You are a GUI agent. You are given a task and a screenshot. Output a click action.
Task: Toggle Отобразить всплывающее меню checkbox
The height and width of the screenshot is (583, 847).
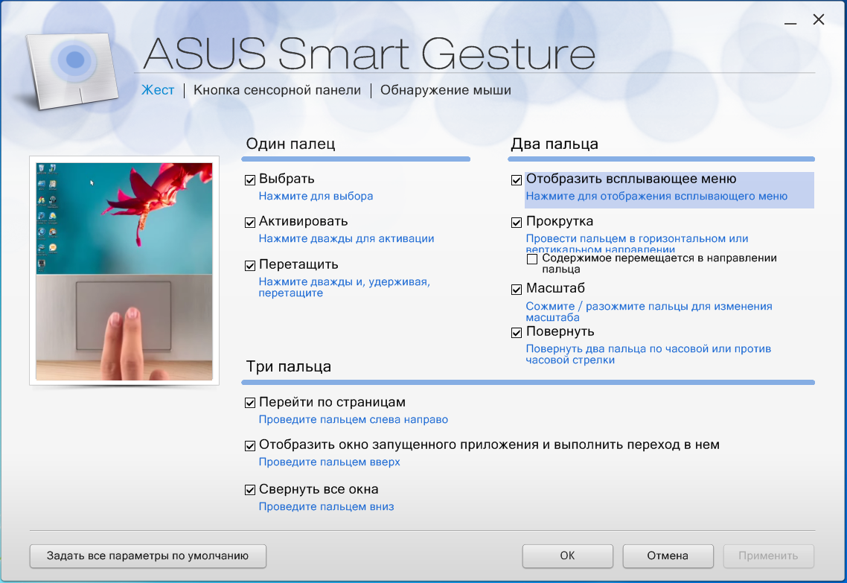(x=517, y=180)
